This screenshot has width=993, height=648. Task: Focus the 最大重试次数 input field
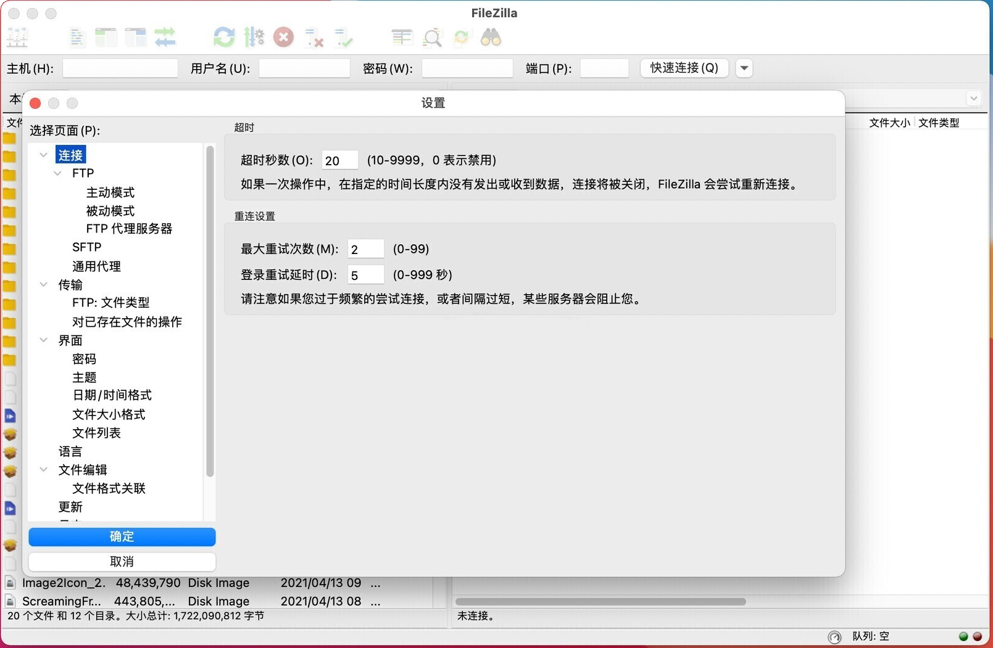coord(366,249)
